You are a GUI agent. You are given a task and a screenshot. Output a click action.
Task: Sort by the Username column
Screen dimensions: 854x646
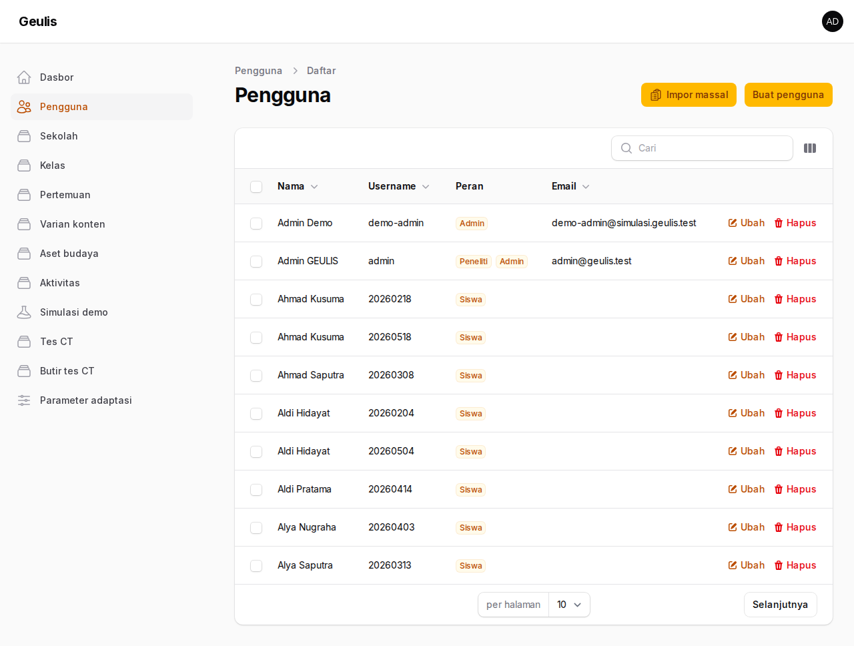398,186
